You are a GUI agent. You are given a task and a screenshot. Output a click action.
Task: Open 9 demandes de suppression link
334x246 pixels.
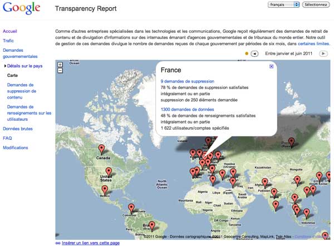click(187, 81)
